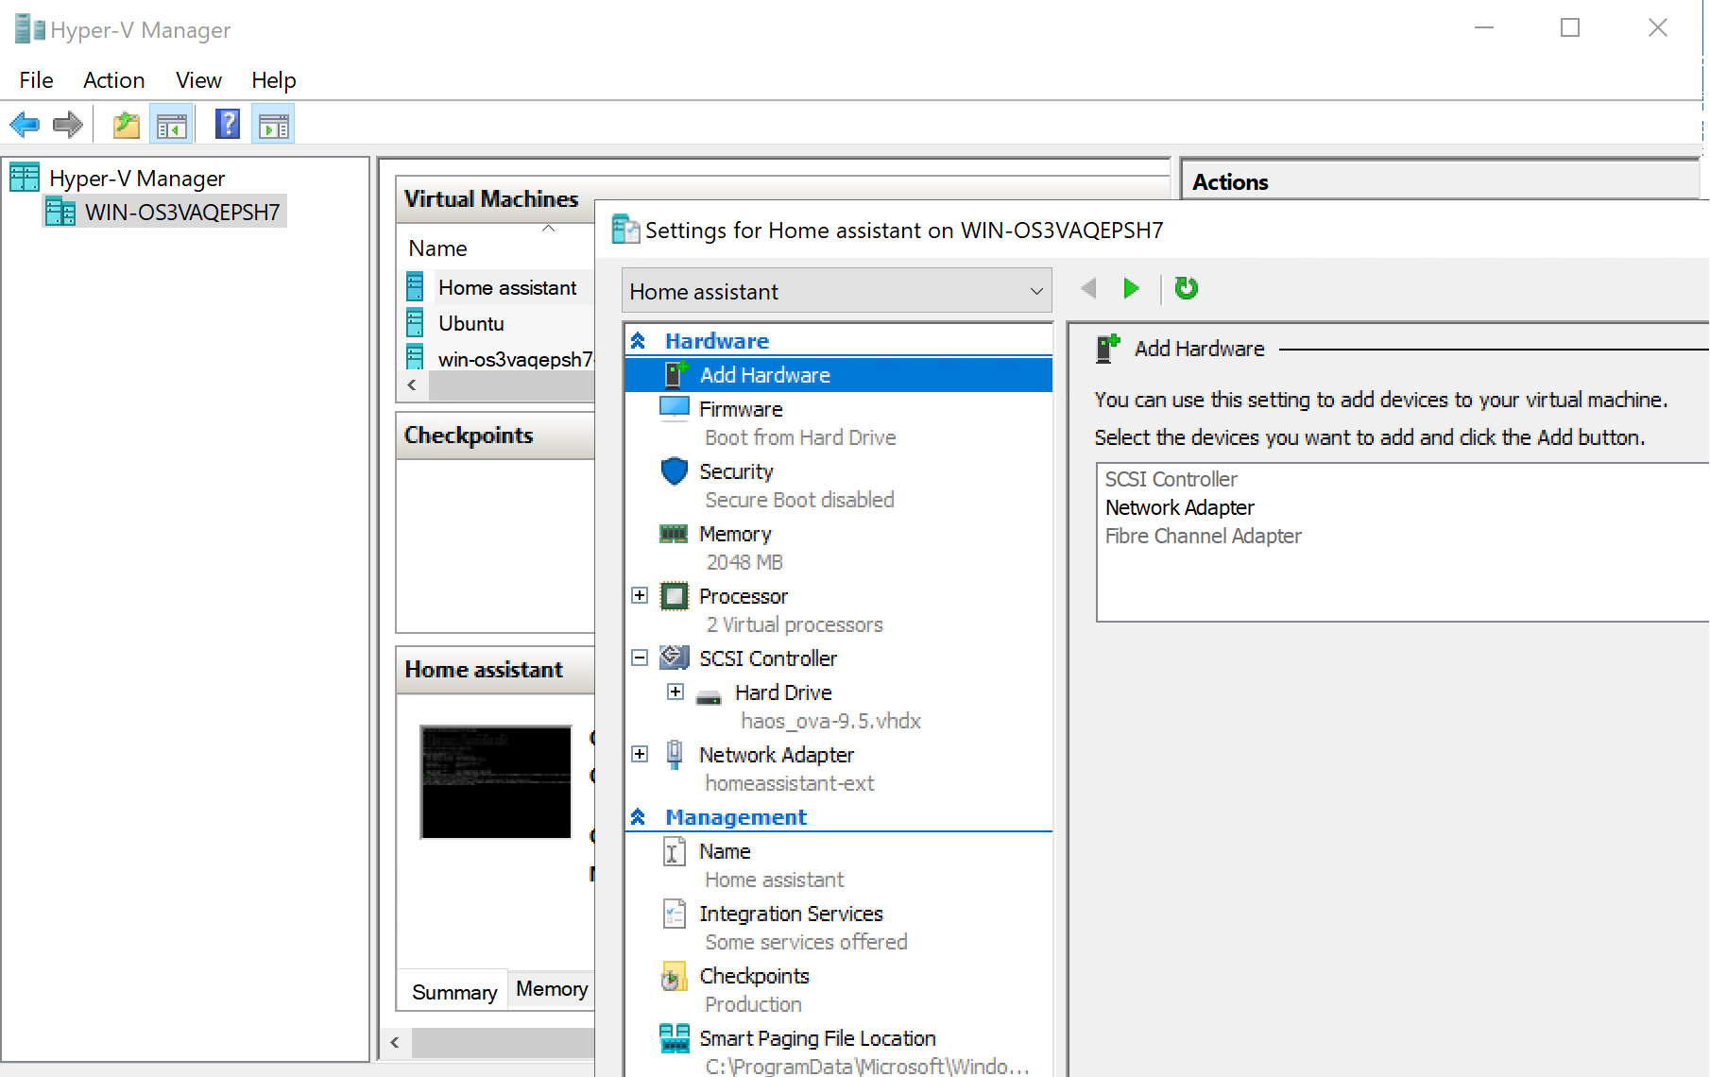Select SCSI Controller in the device list
Screen dimensions: 1710x1077
tap(1171, 479)
